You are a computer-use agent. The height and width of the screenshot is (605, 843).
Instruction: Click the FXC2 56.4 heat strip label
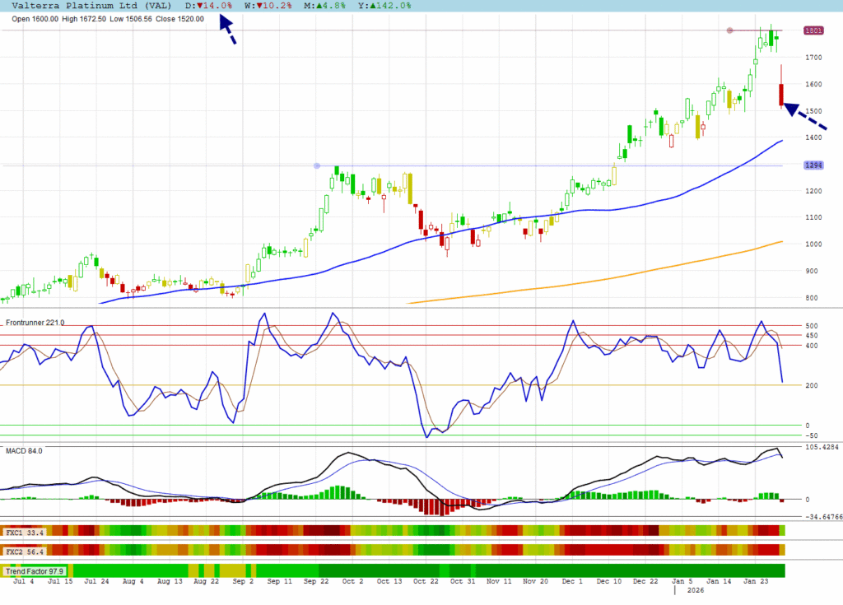[24, 550]
